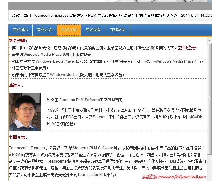Click the date 2011-5-31

pyautogui.click(x=190, y=16)
